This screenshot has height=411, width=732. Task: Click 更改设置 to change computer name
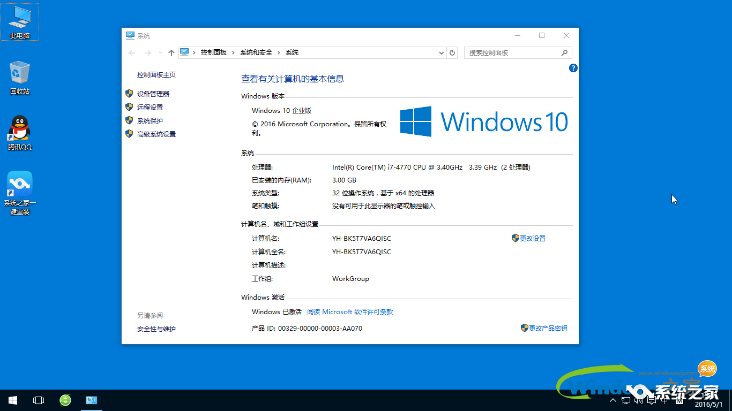(532, 238)
